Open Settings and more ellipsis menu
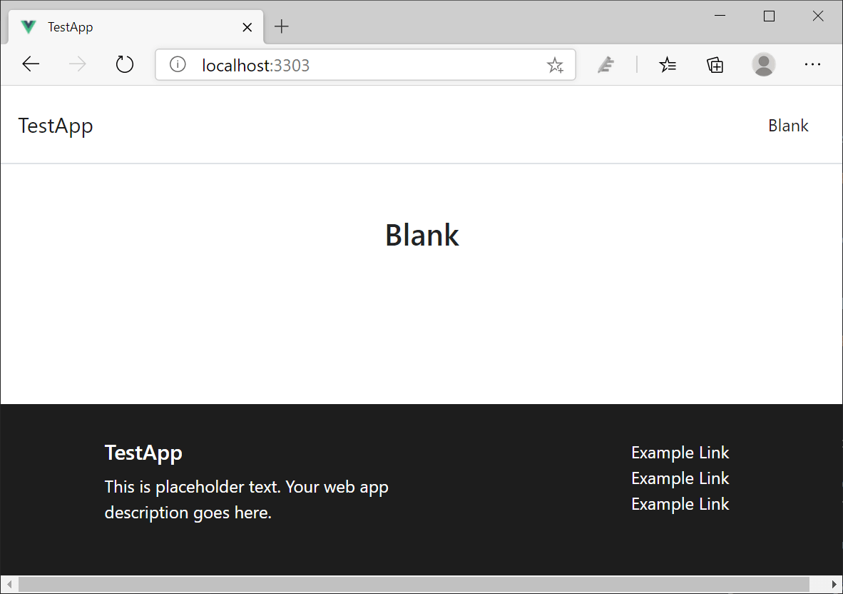Screen dimensions: 843x594 [x=812, y=65]
